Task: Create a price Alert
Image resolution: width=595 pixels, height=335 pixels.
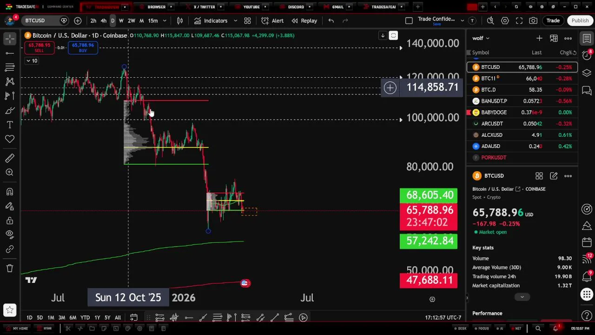Action: tap(272, 20)
